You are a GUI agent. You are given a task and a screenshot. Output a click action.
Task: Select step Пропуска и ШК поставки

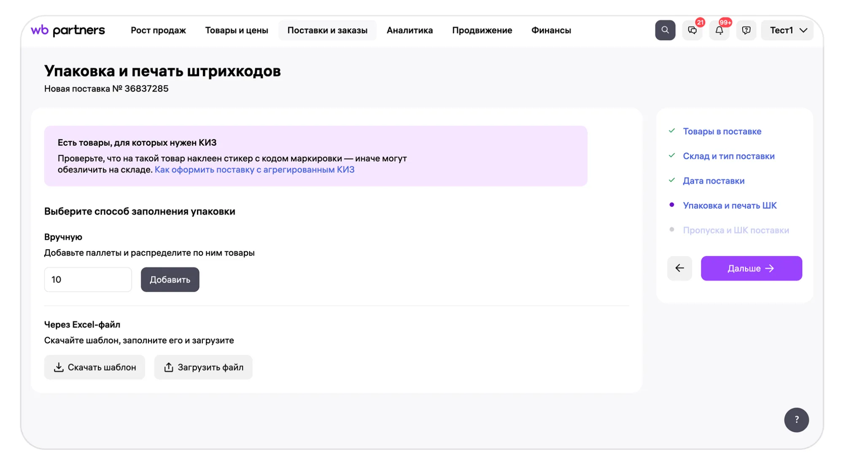coord(736,230)
